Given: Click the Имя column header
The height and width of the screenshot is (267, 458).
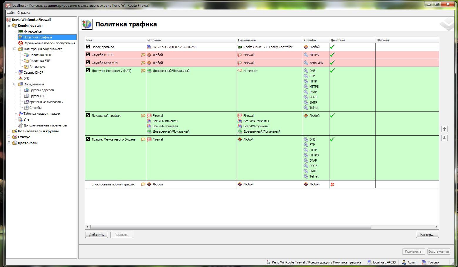Looking at the screenshot, I should 115,40.
